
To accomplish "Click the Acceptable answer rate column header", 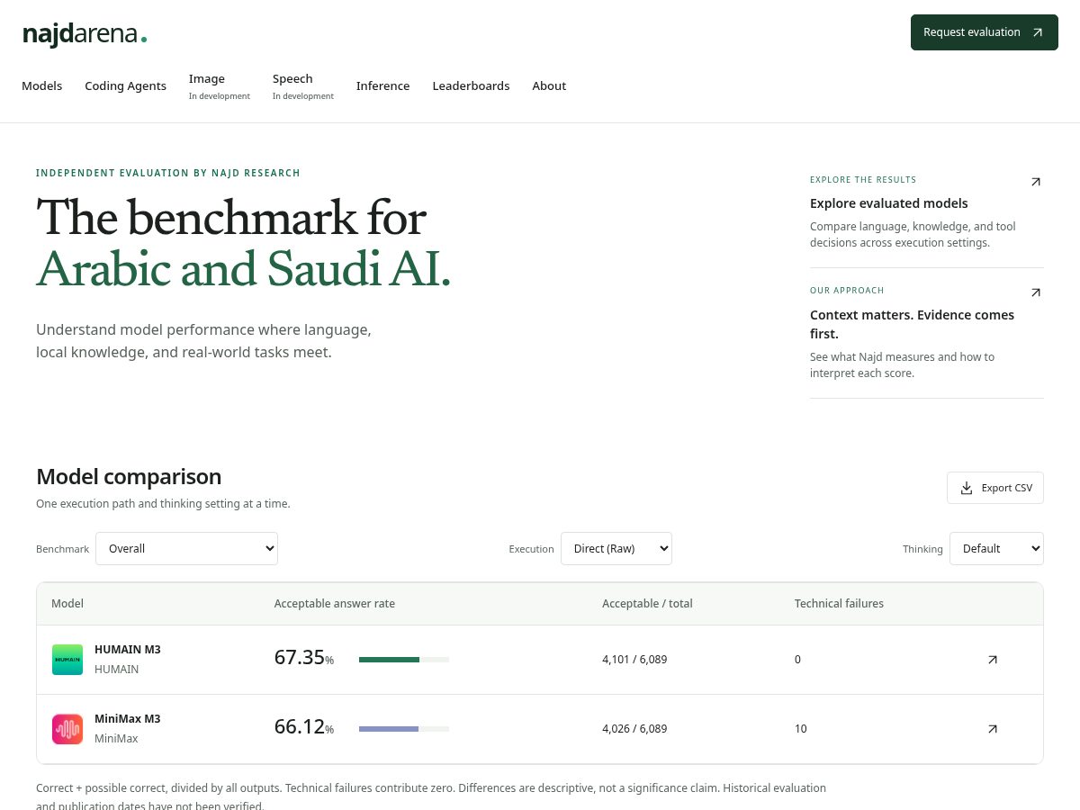I will point(335,604).
